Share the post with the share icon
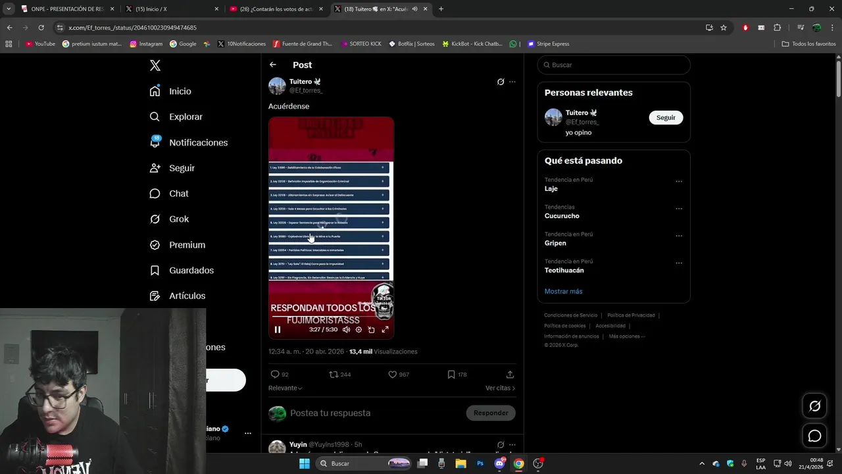Viewport: 842px width, 474px height. point(510,374)
